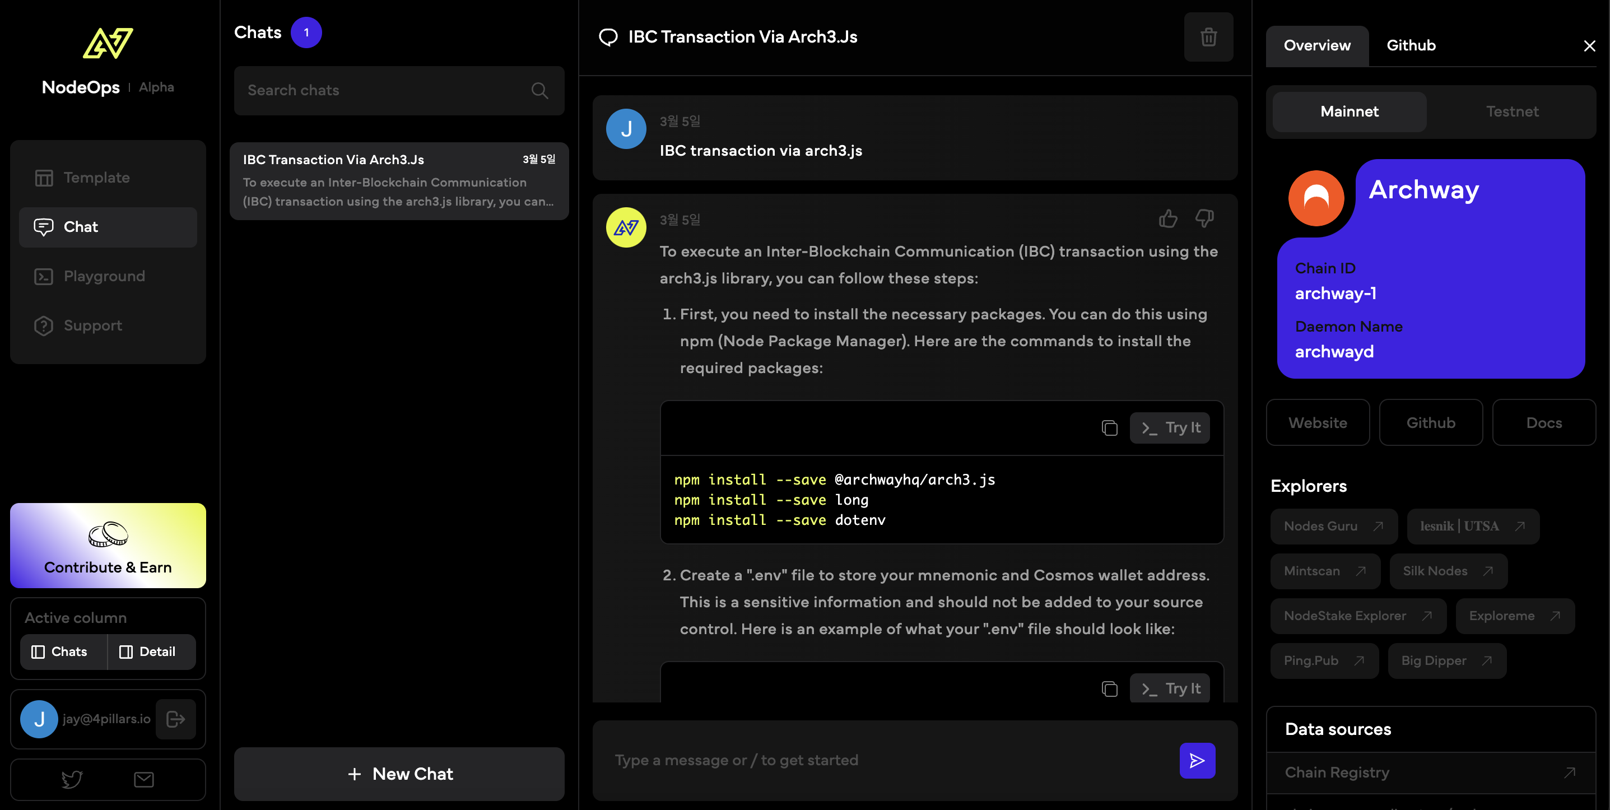Open Mintscan explorer link
Screen dimensions: 1610x810
1324,571
